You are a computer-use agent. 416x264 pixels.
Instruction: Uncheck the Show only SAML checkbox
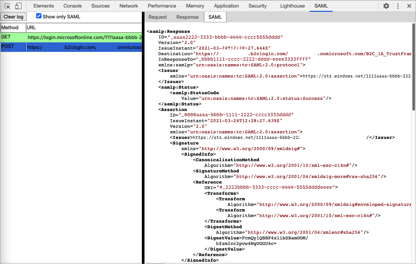pyautogui.click(x=39, y=15)
